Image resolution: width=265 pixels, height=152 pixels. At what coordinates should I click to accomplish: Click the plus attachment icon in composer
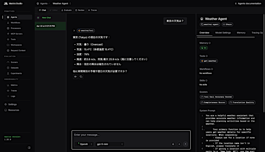pyautogui.click(x=179, y=144)
